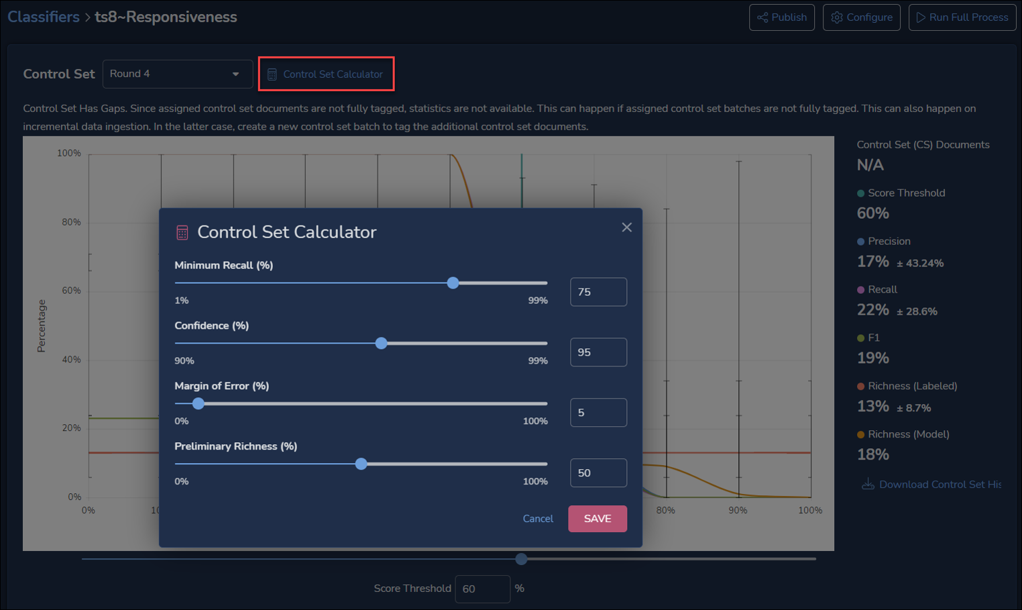Click the Margin of Error slider handle
1022x610 pixels.
click(x=198, y=404)
